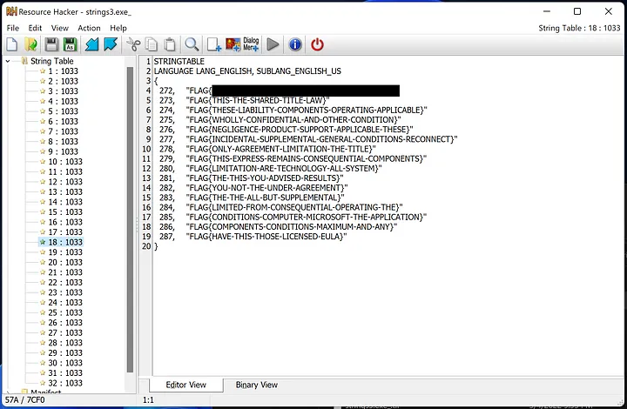Select tree item 19 : 1033
This screenshot has height=409, width=627.
tap(65, 252)
